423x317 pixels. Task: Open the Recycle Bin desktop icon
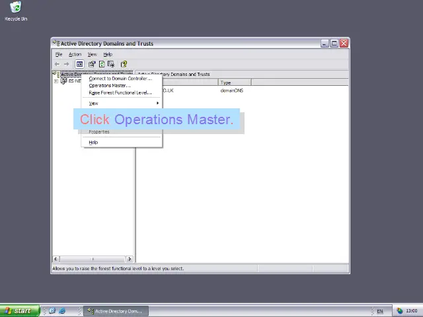point(16,11)
